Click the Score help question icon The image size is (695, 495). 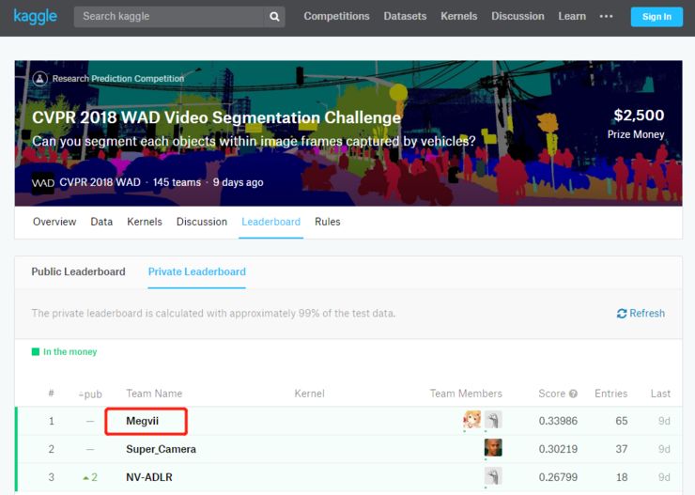tap(573, 394)
